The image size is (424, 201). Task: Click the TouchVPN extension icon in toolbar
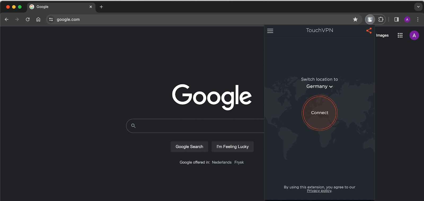[370, 19]
